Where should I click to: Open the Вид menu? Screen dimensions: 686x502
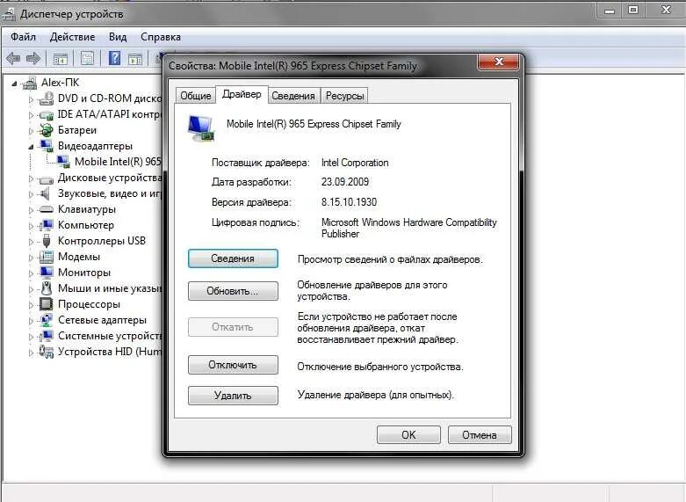pos(118,37)
